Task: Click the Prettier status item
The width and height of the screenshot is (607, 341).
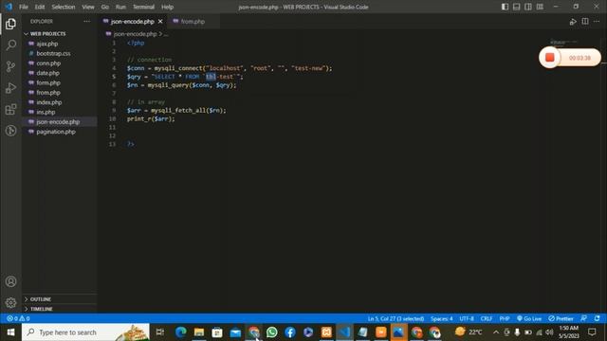Action: 561,318
